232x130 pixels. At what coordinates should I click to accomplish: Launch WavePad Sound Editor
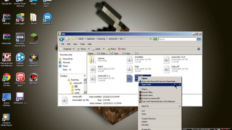[x=20, y=40]
